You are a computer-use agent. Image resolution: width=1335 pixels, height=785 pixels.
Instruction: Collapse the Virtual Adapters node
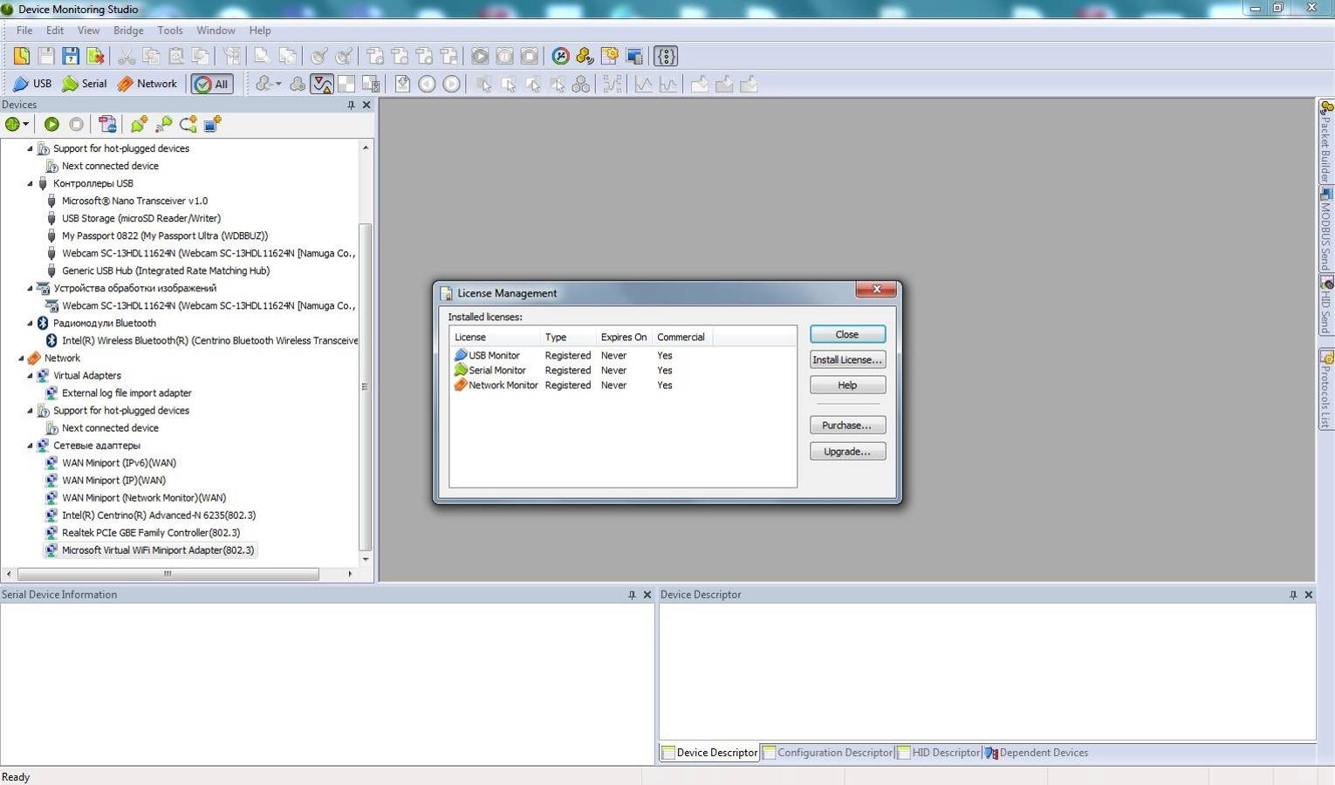click(30, 375)
